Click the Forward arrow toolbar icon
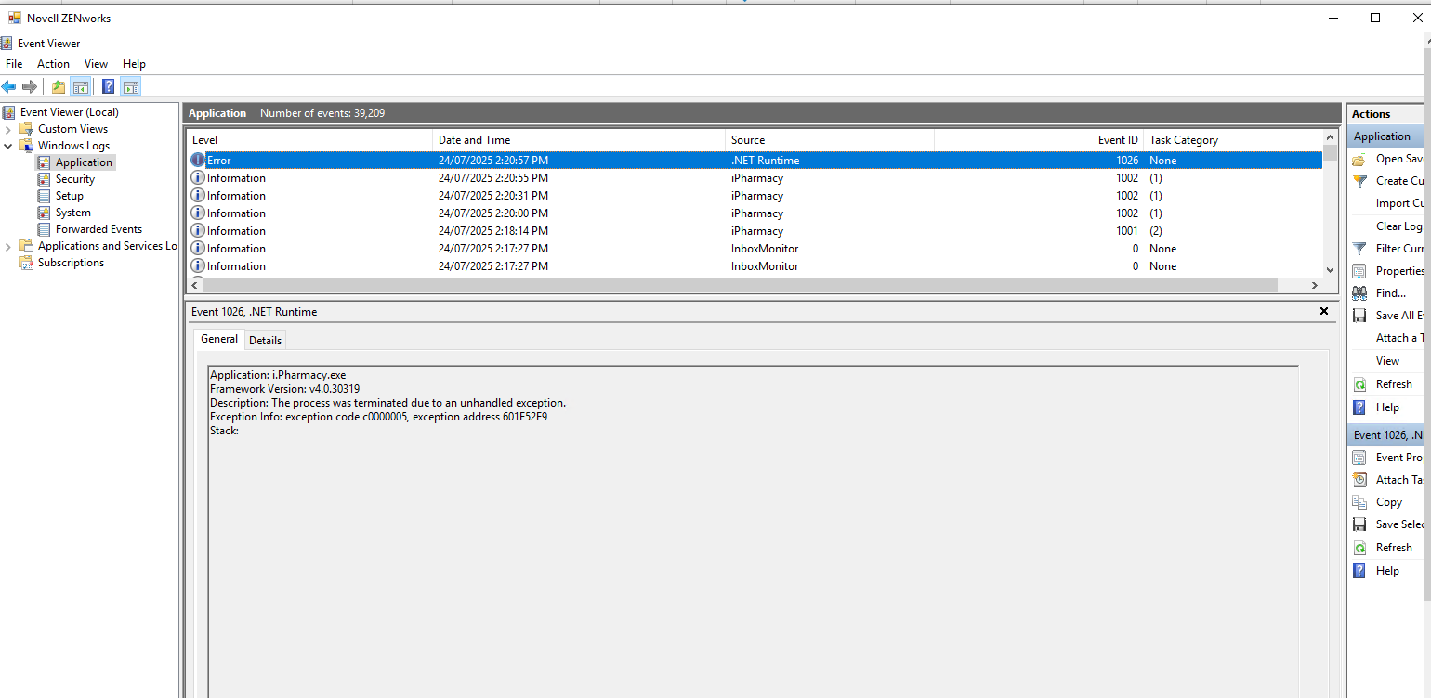This screenshot has width=1431, height=698. [30, 87]
